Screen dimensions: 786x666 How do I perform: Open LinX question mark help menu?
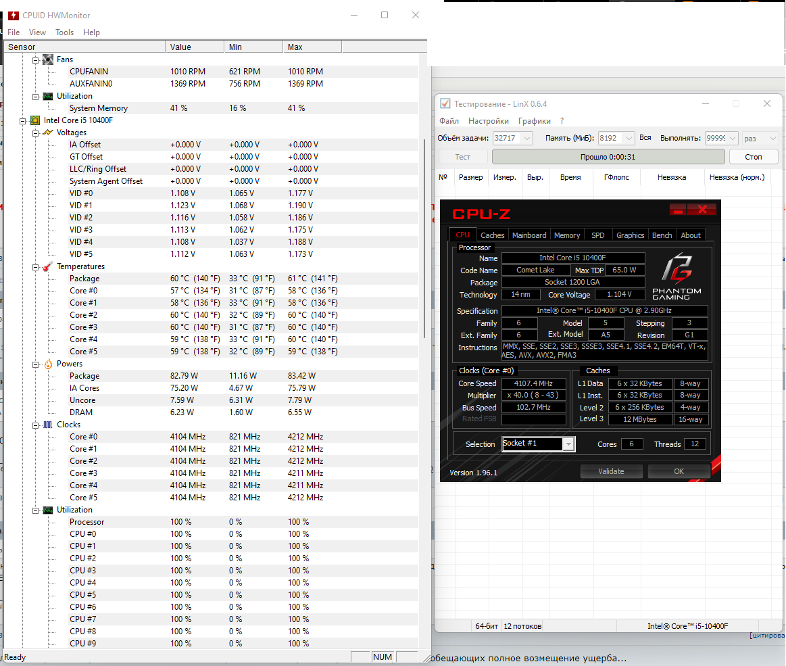pos(562,121)
